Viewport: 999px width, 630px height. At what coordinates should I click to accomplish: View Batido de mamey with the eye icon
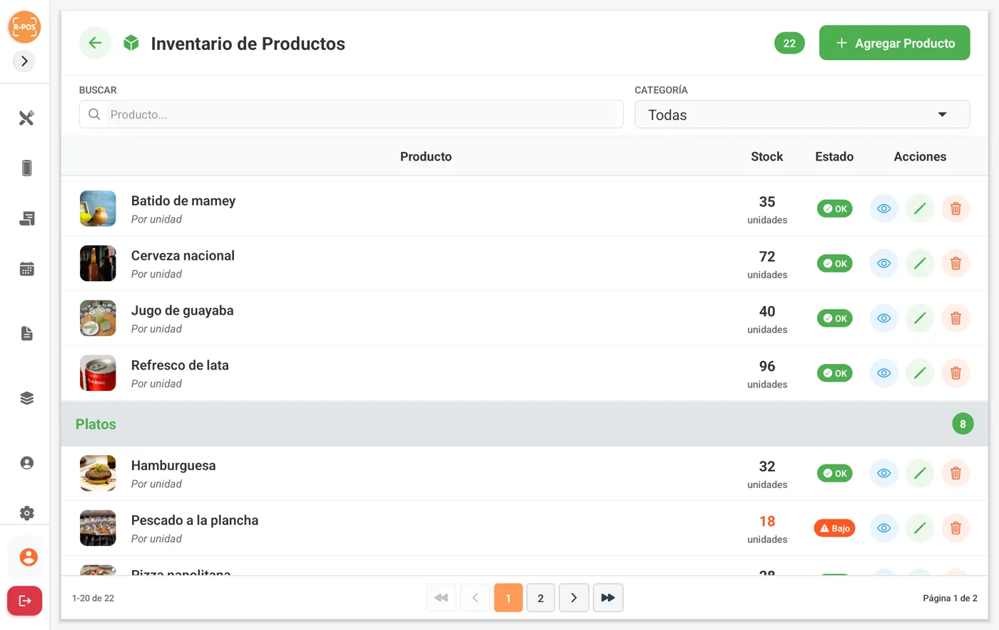(x=883, y=208)
